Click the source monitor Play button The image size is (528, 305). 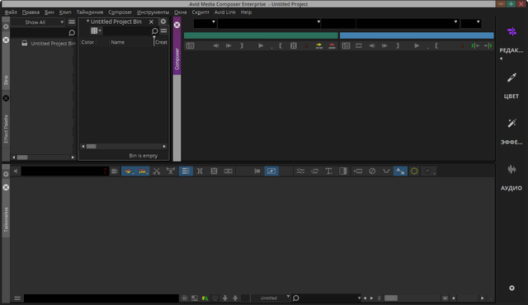click(261, 45)
